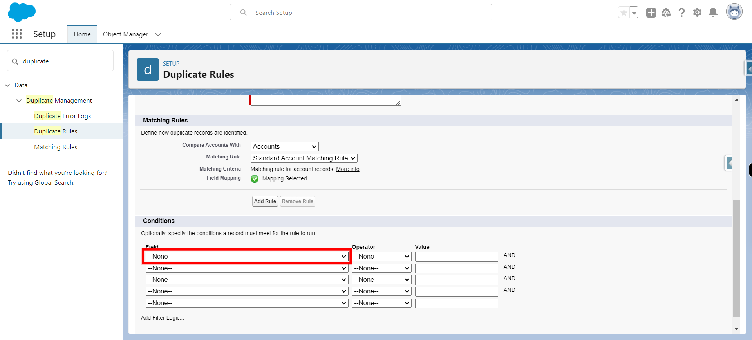The width and height of the screenshot is (752, 340).
Task: Open the global actions plus icon
Action: pyautogui.click(x=651, y=13)
